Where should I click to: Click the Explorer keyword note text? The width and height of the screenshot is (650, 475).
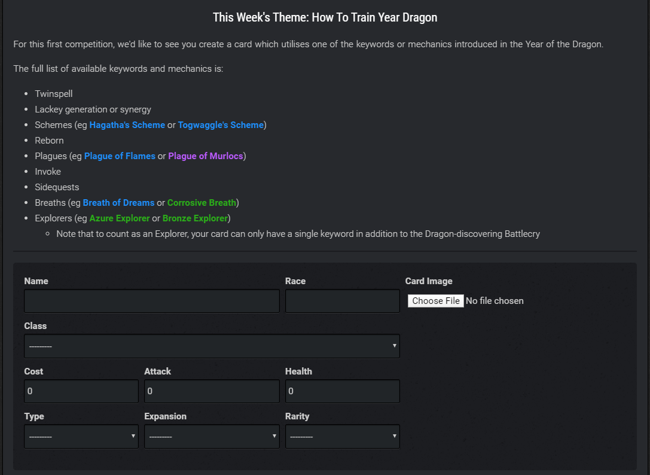coord(298,234)
